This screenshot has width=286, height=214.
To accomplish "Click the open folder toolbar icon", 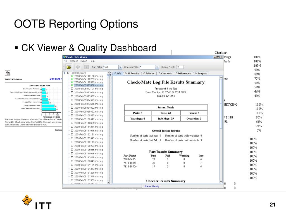I will pos(69,67).
